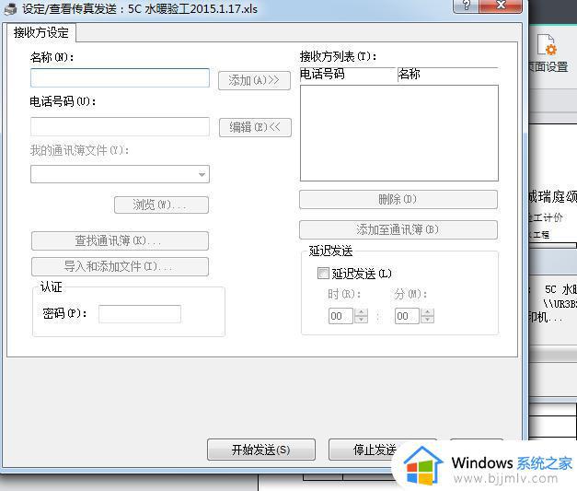Click 导入和添加文件(I)... button

click(x=120, y=266)
